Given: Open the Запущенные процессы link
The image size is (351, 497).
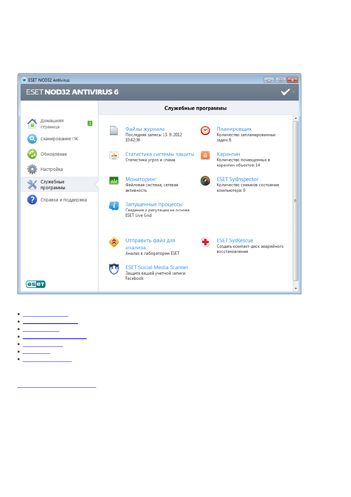Looking at the screenshot, I should click(x=154, y=204).
